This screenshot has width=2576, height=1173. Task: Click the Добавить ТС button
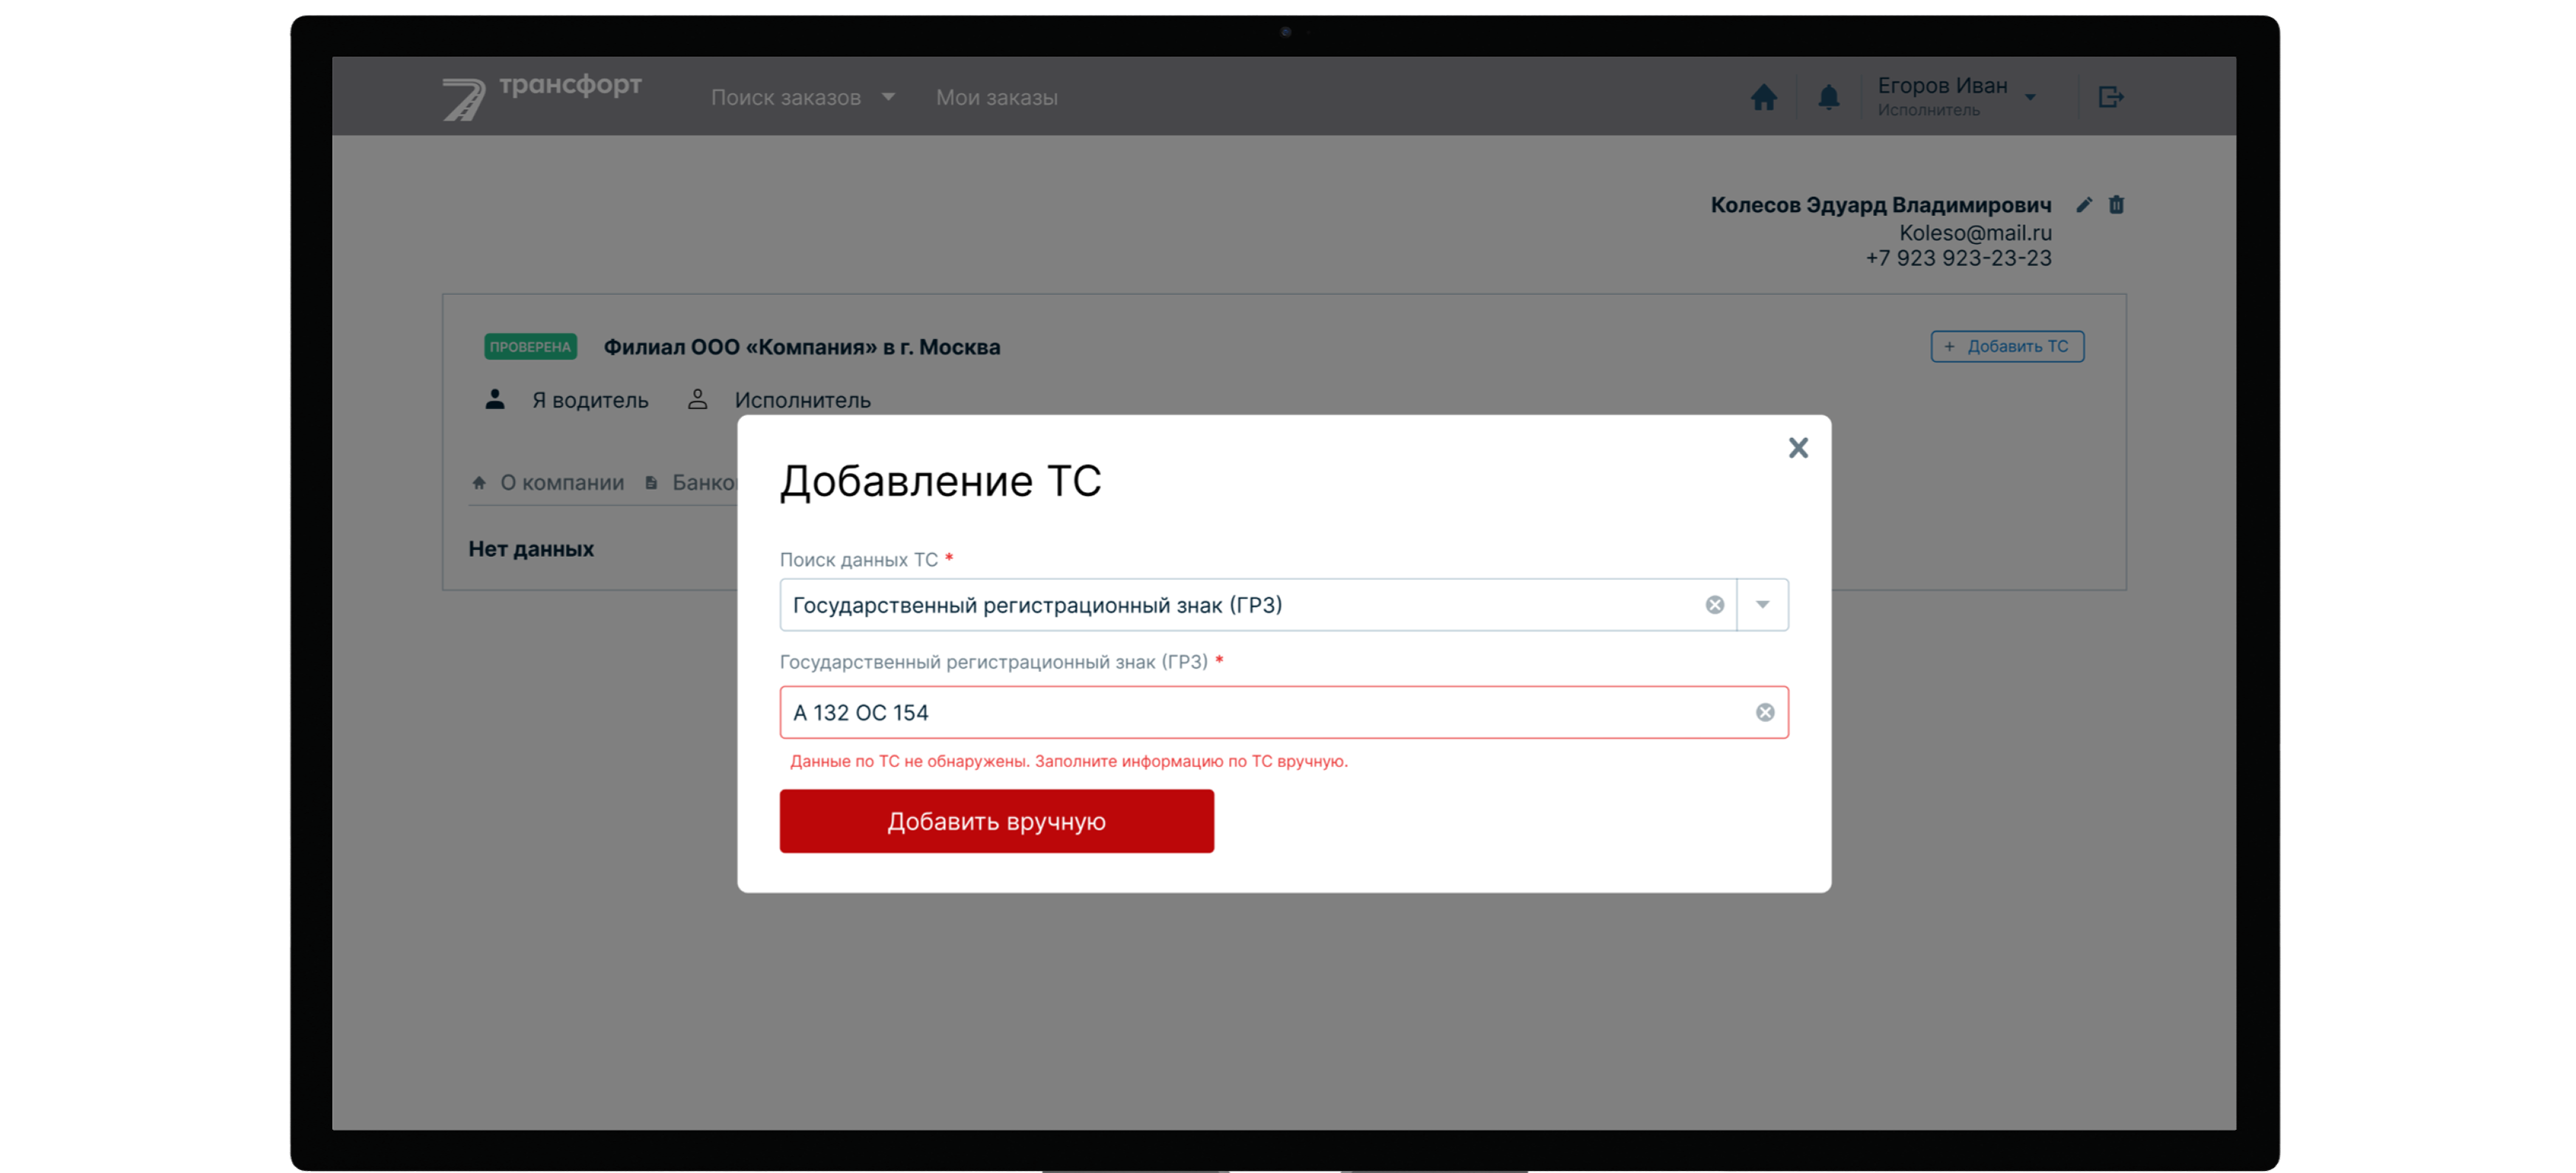click(2006, 346)
